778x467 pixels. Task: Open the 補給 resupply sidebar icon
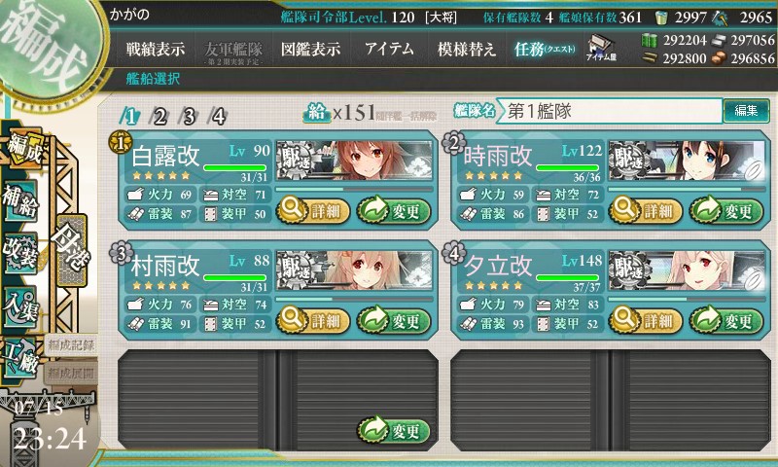[x=20, y=200]
